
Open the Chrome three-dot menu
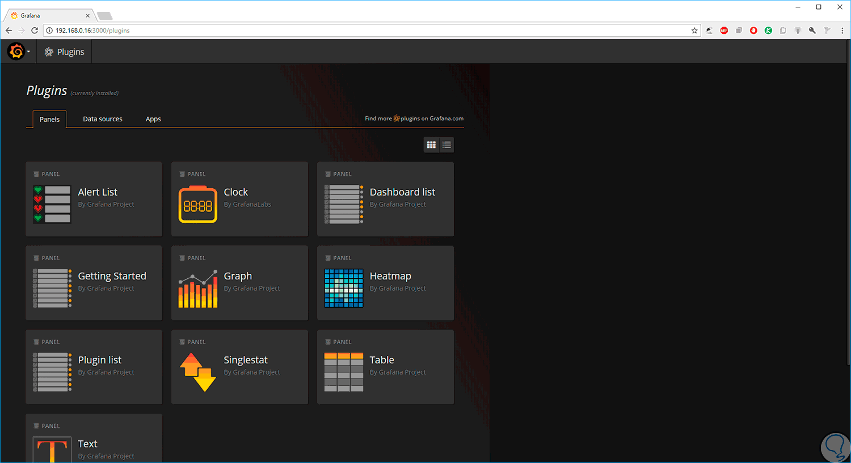point(842,31)
